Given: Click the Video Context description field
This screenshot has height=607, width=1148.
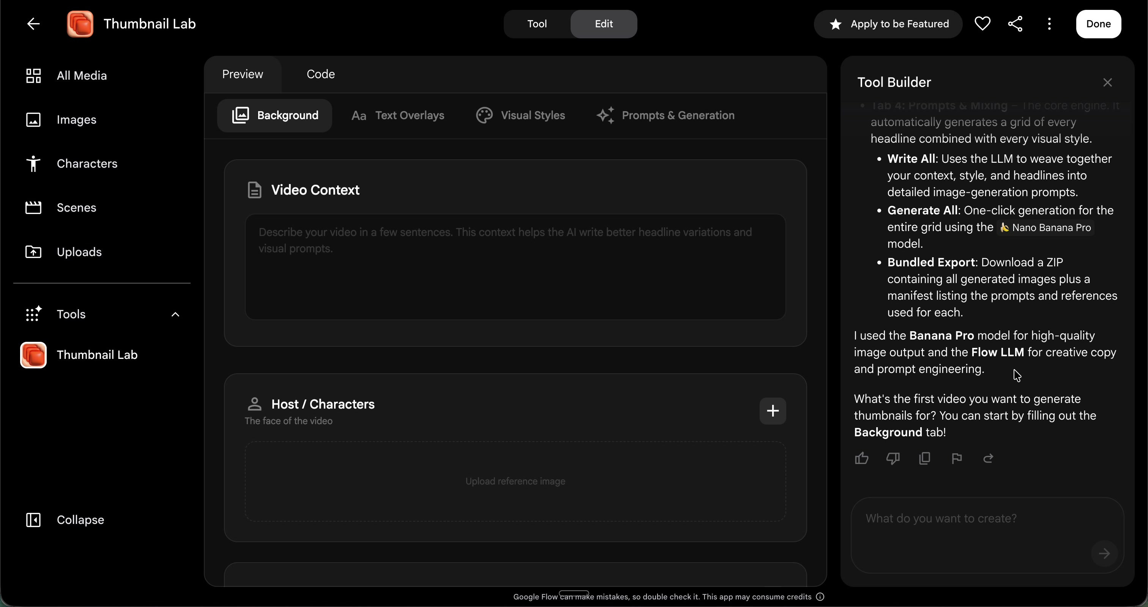Looking at the screenshot, I should (515, 267).
